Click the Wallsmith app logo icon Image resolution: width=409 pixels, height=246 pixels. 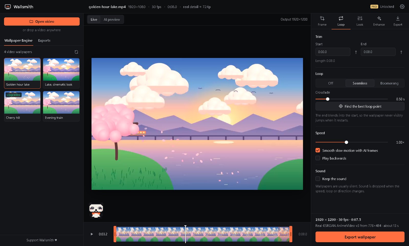8,7
